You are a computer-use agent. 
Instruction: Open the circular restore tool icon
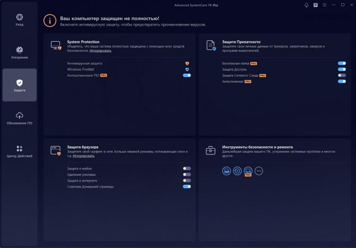pyautogui.click(x=237, y=171)
